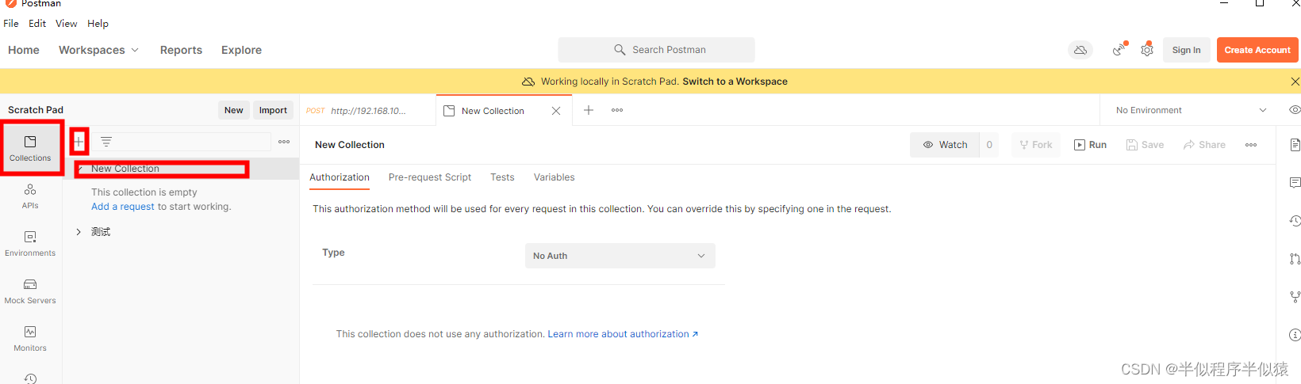Image resolution: width=1301 pixels, height=384 pixels.
Task: Open the No Auth type dropdown
Action: [620, 256]
